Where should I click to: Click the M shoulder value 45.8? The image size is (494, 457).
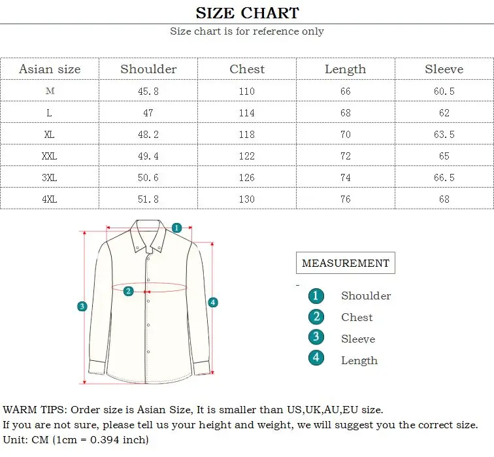coord(148,92)
